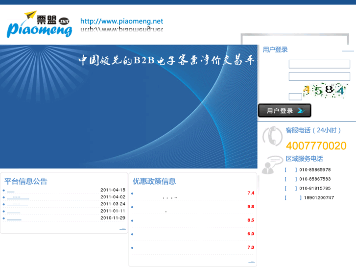Select phone number 010-85865978

point(315,170)
